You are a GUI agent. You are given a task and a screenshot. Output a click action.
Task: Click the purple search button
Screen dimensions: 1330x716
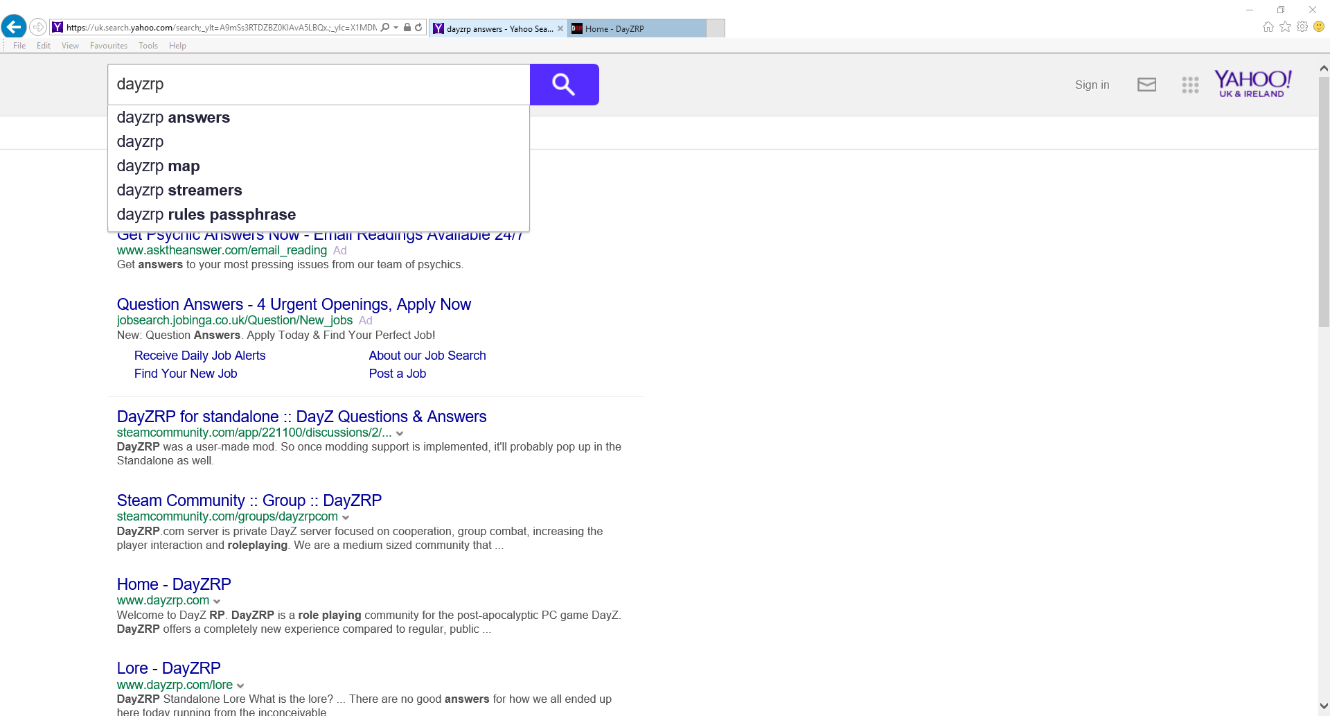[565, 85]
